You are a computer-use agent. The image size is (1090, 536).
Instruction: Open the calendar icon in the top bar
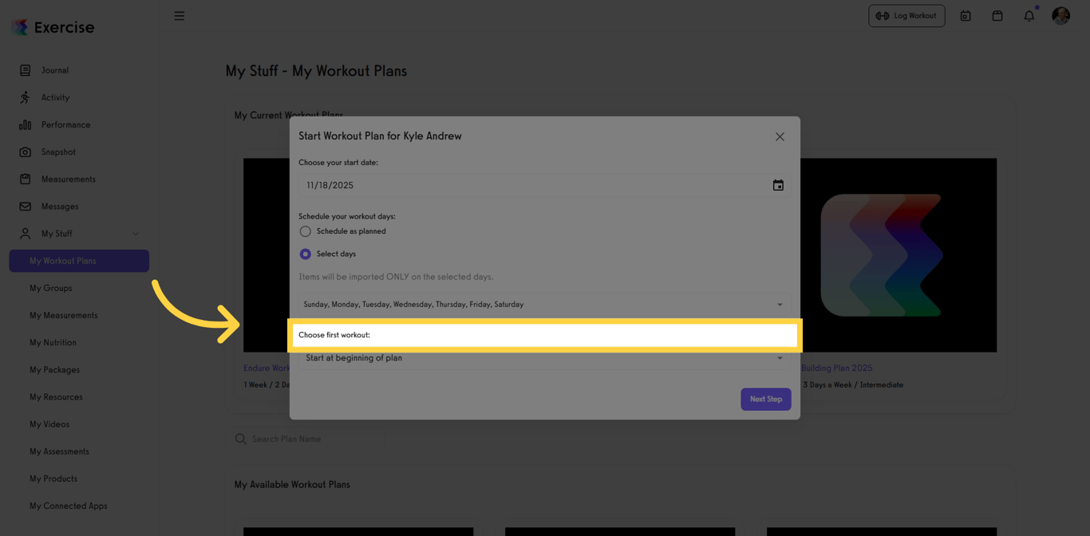click(997, 15)
